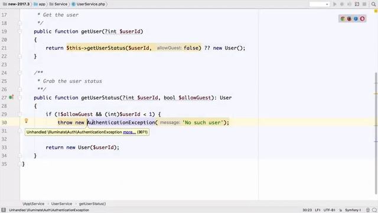
Task: Open the run configuration dropdown
Action: pyautogui.click(x=320, y=4)
